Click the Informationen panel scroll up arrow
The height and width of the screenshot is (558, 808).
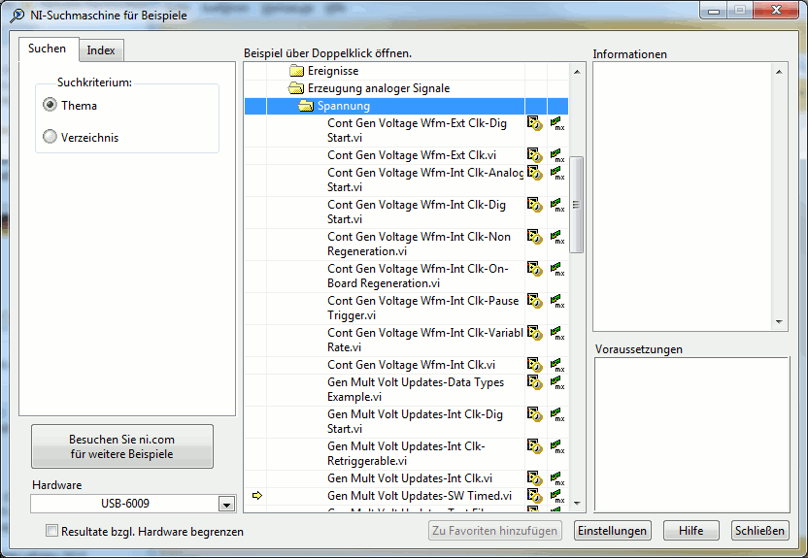point(779,72)
